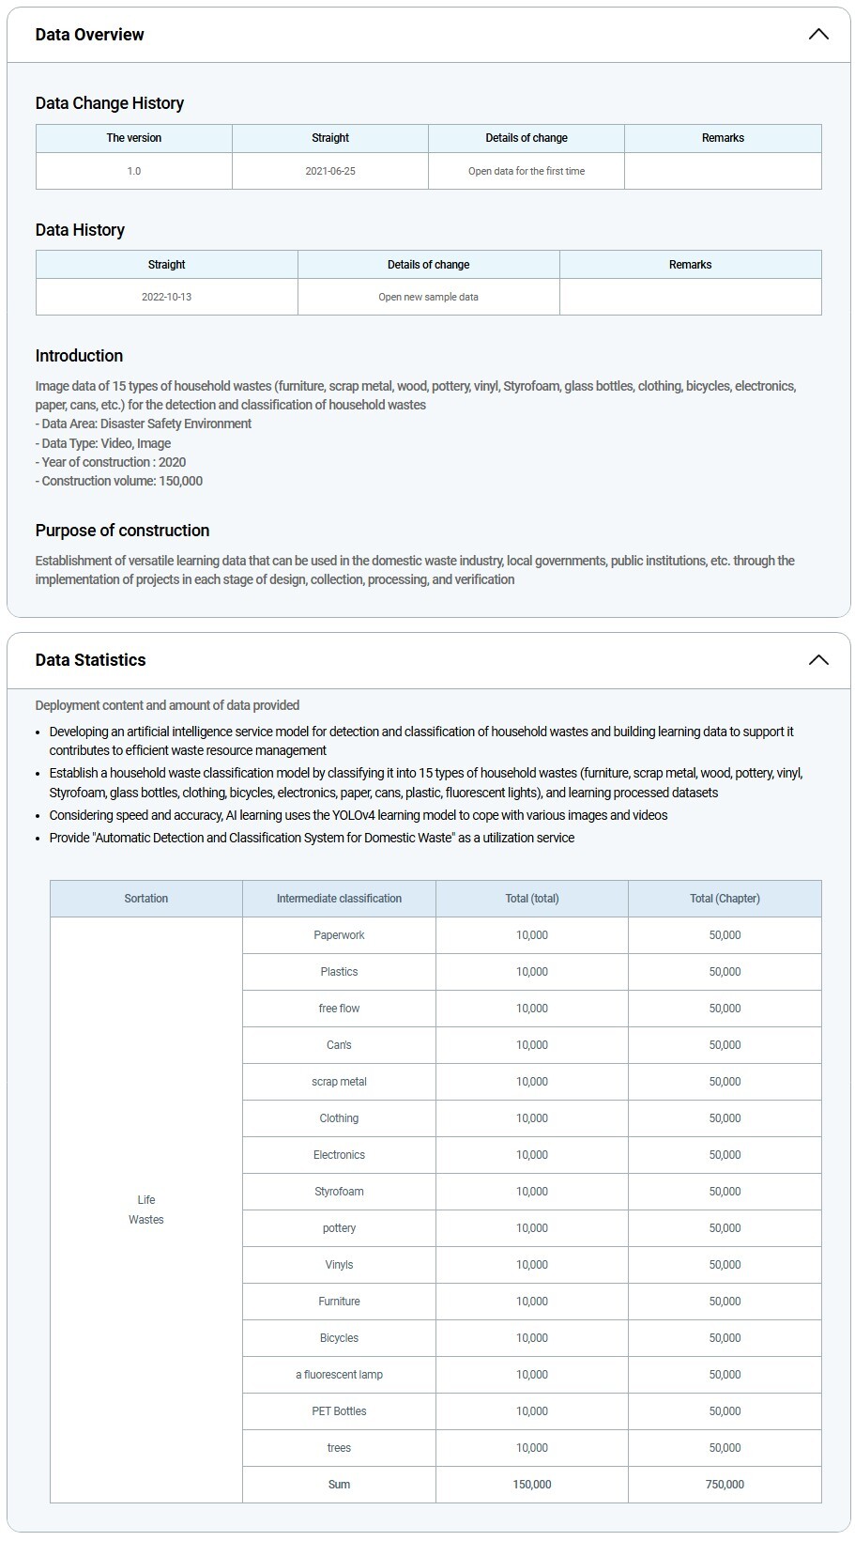Select the Styrofoam classification cell
This screenshot has height=1541, width=855.
339,1192
